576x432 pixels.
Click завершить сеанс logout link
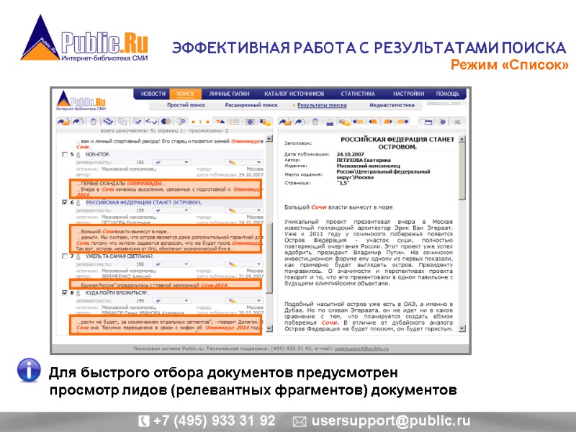click(444, 103)
